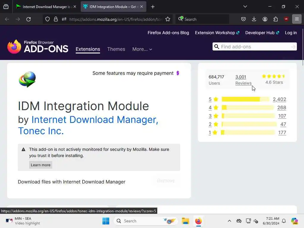This screenshot has width=304, height=228.
Task: Close the IDM Integration Module tab
Action: tap(142, 7)
